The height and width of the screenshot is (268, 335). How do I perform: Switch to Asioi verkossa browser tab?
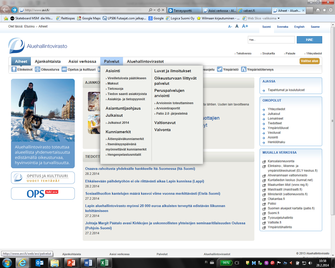click(219, 10)
